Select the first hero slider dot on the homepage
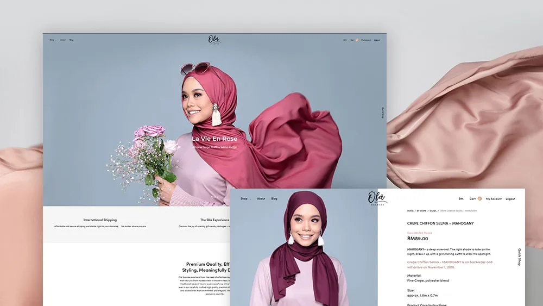The image size is (543, 306). click(211, 197)
